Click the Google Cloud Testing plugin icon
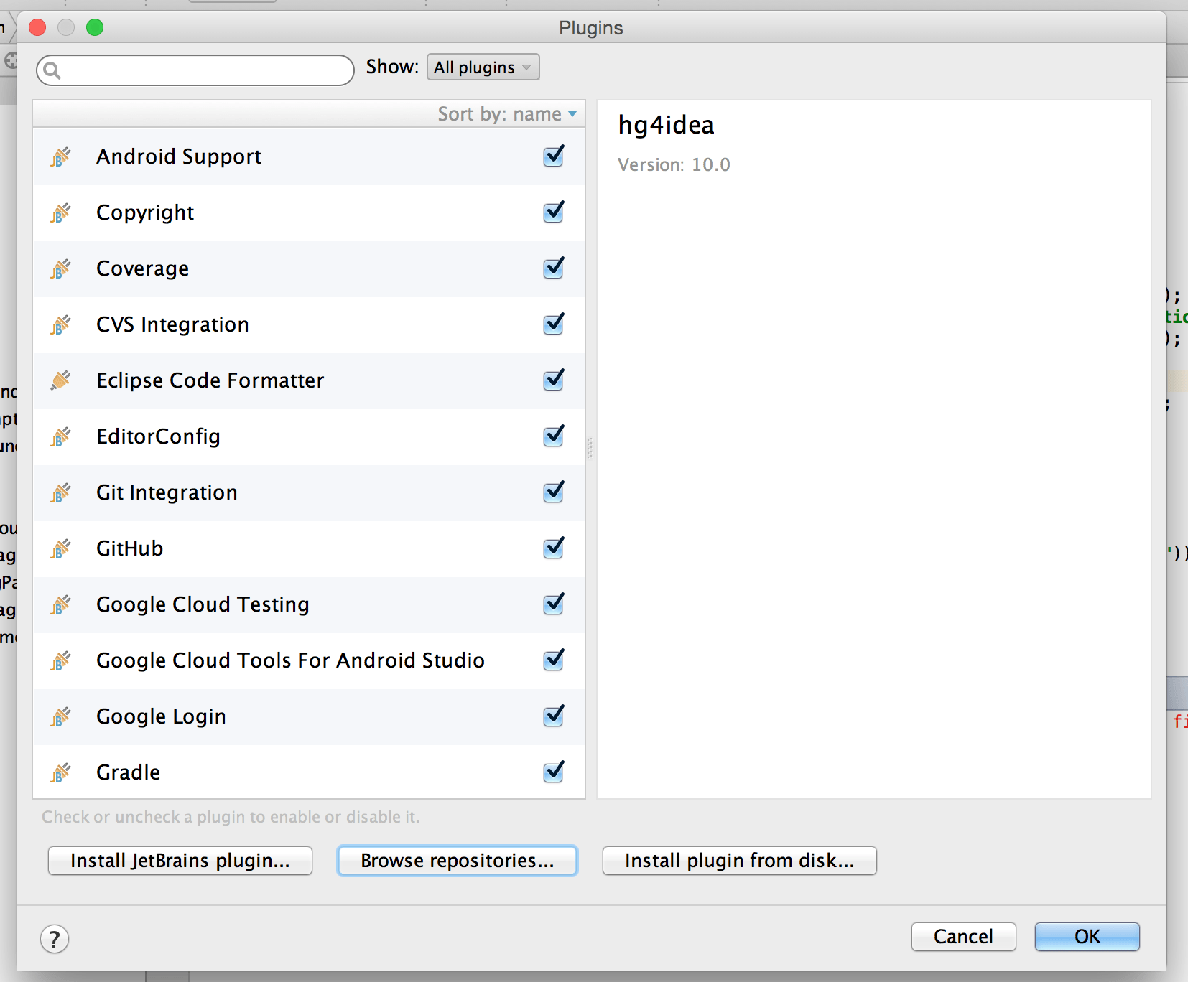 pyautogui.click(x=61, y=604)
